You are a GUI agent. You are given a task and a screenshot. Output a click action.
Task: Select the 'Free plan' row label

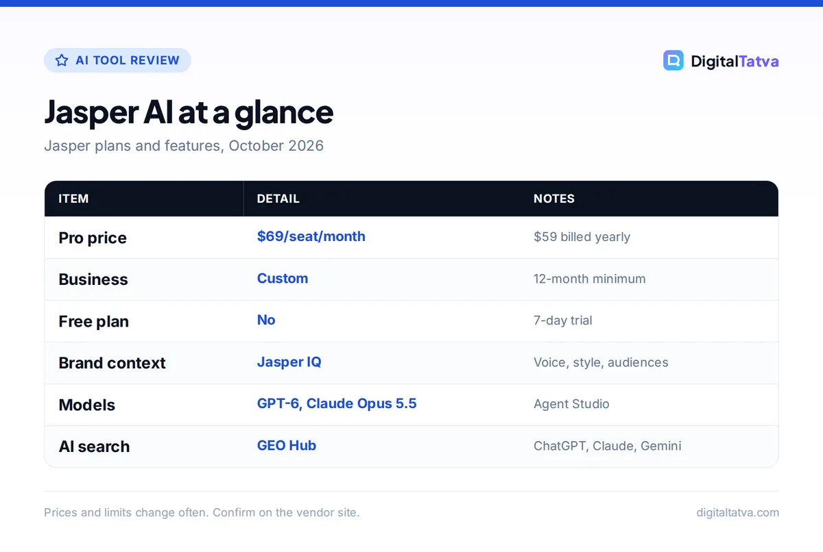pos(93,321)
